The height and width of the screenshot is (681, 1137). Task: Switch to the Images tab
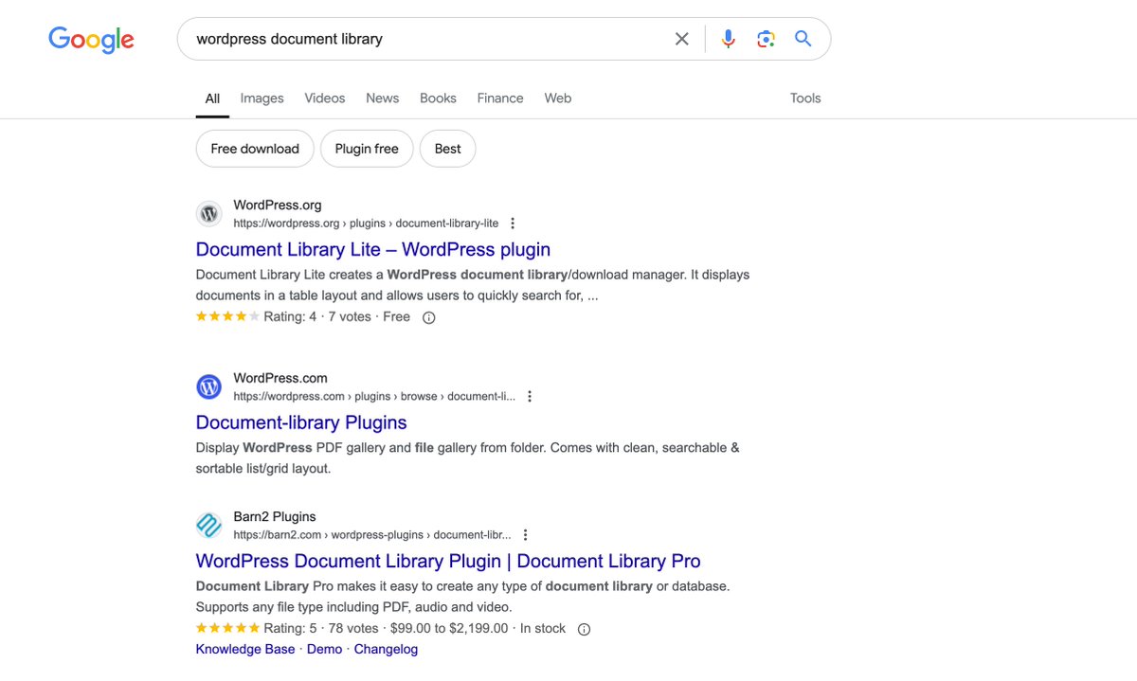262,98
